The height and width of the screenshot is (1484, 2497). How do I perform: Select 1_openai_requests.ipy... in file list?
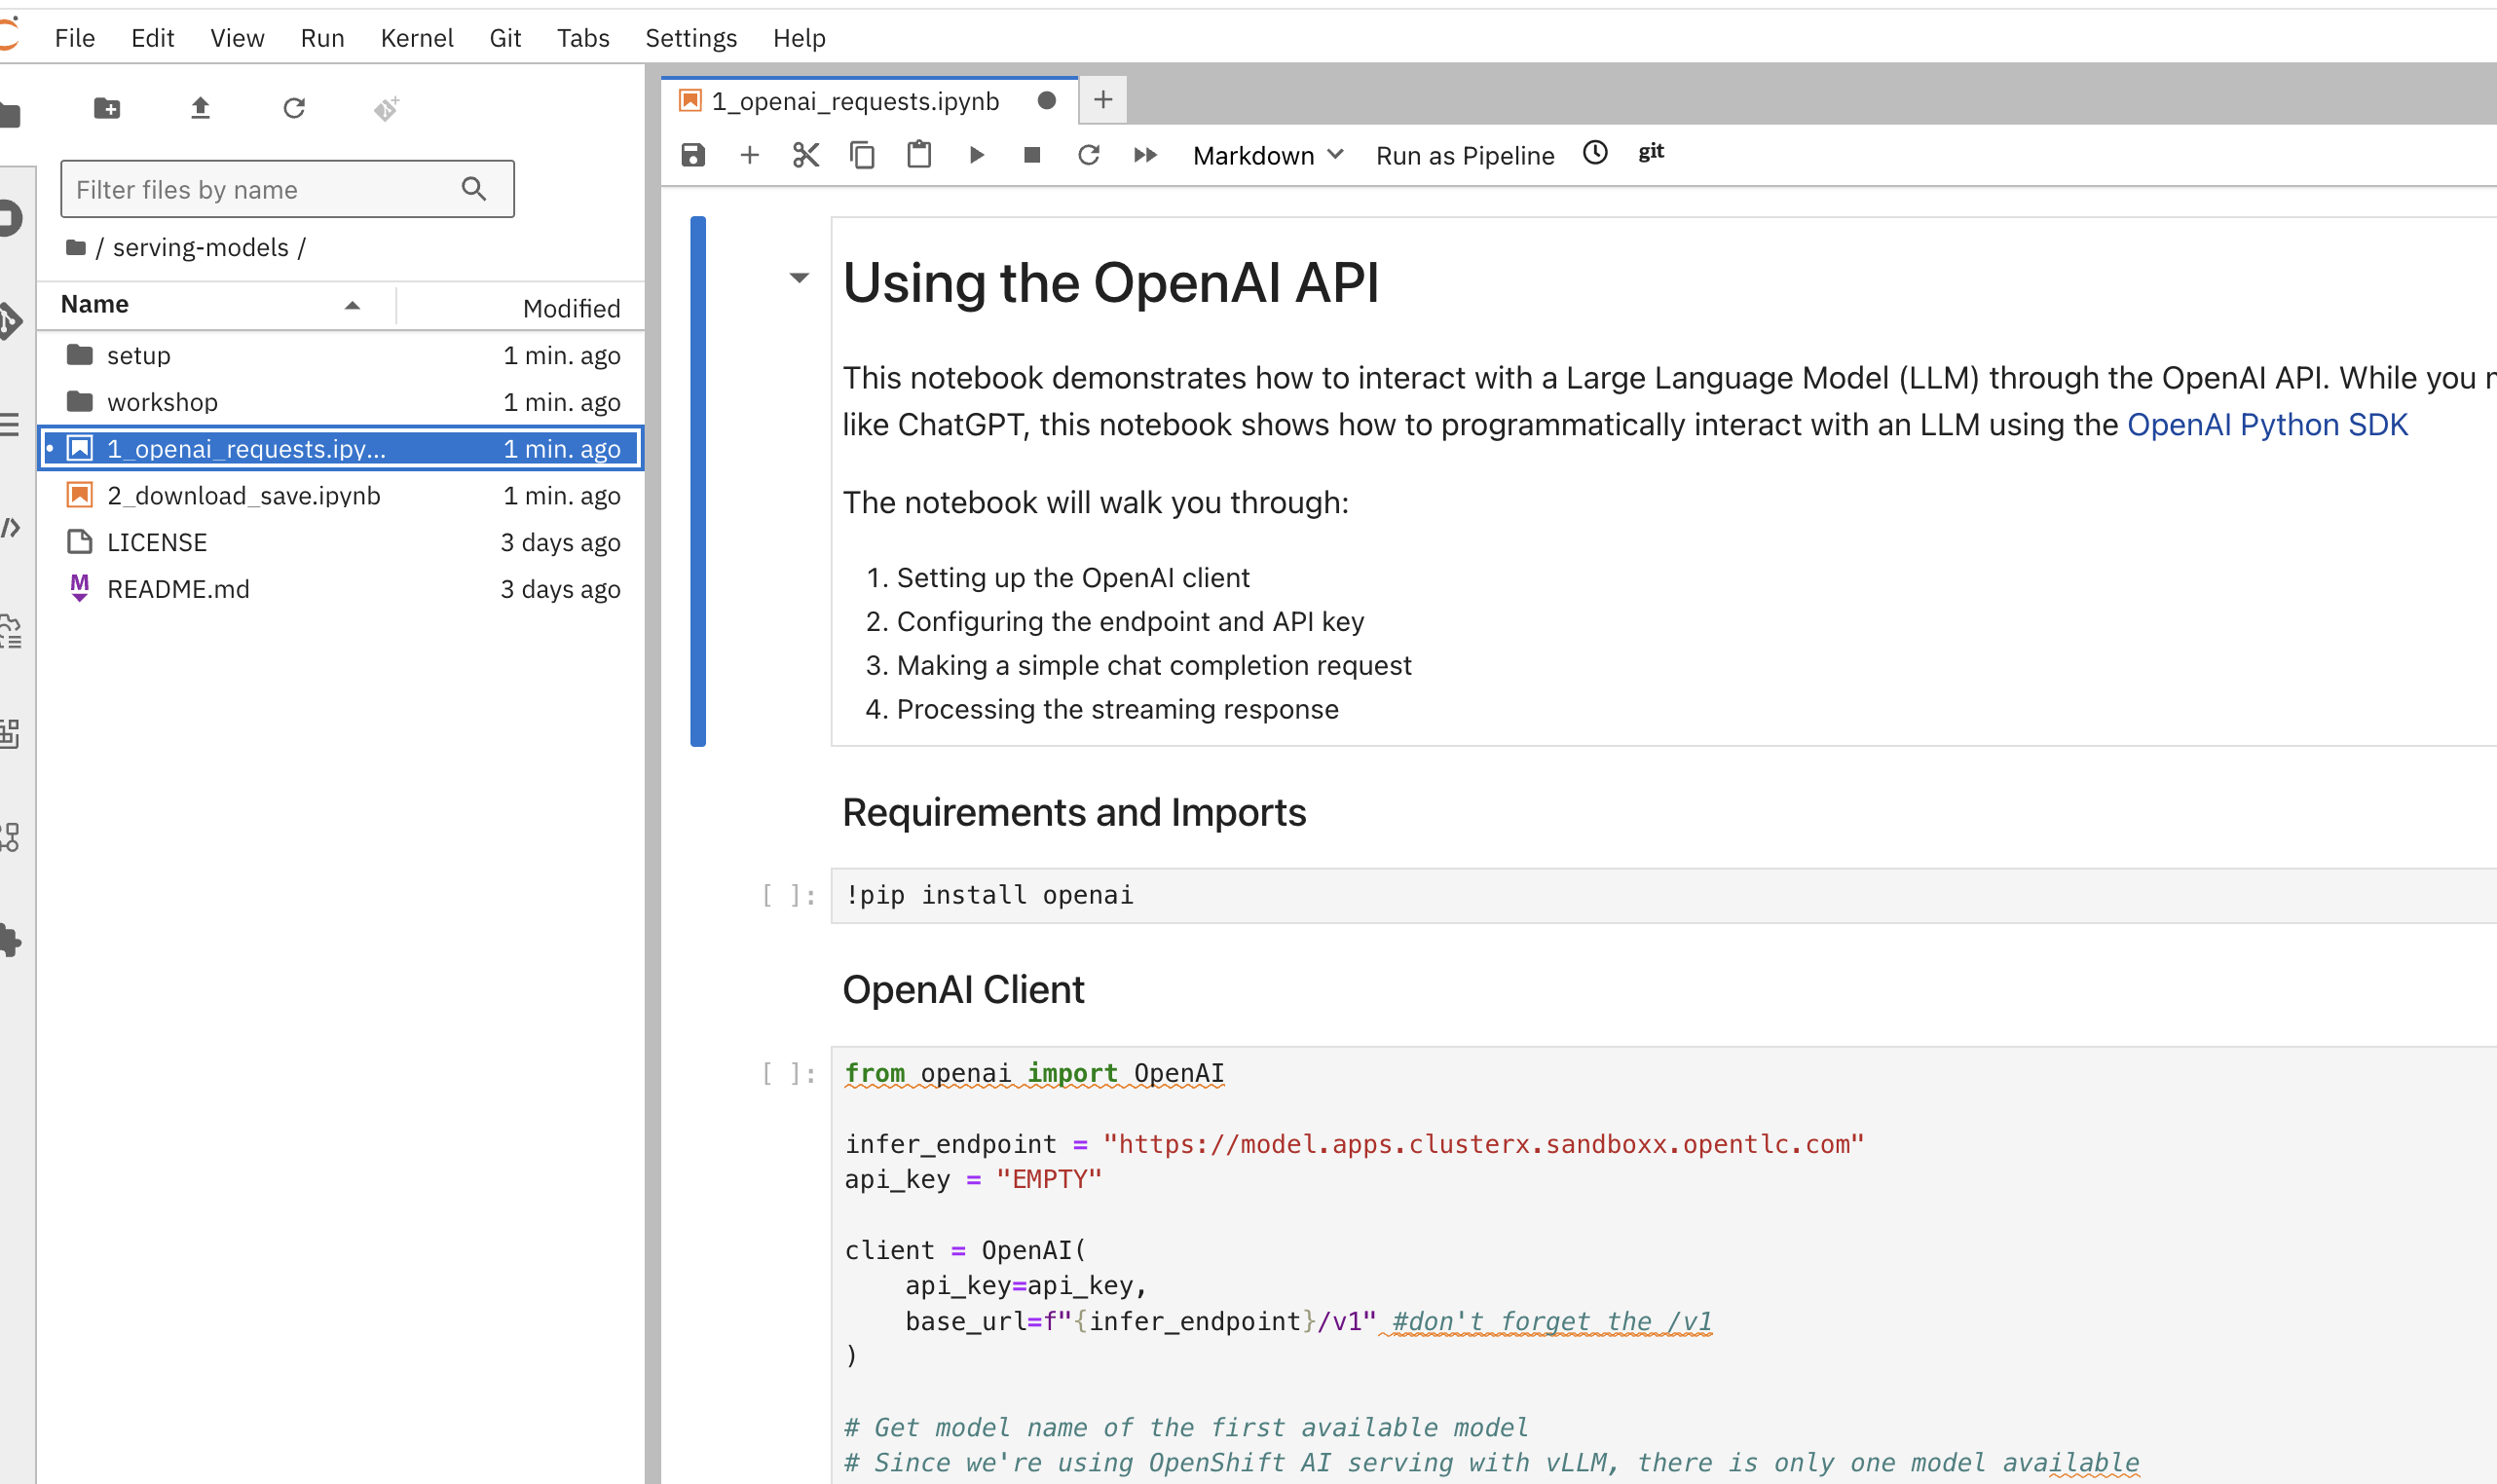[x=341, y=448]
